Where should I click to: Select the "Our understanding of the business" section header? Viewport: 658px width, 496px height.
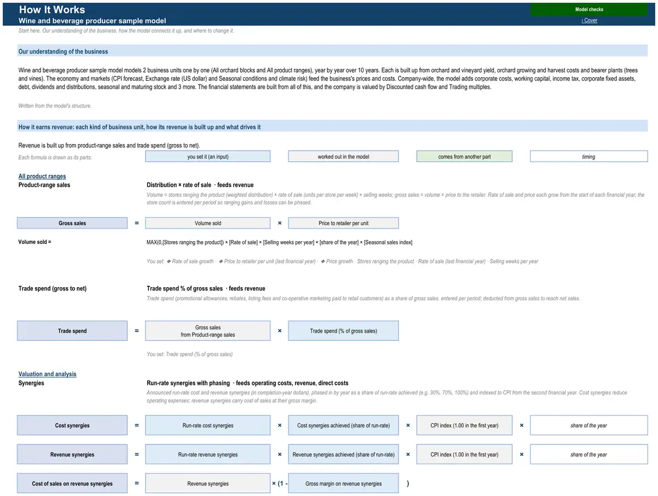point(332,52)
